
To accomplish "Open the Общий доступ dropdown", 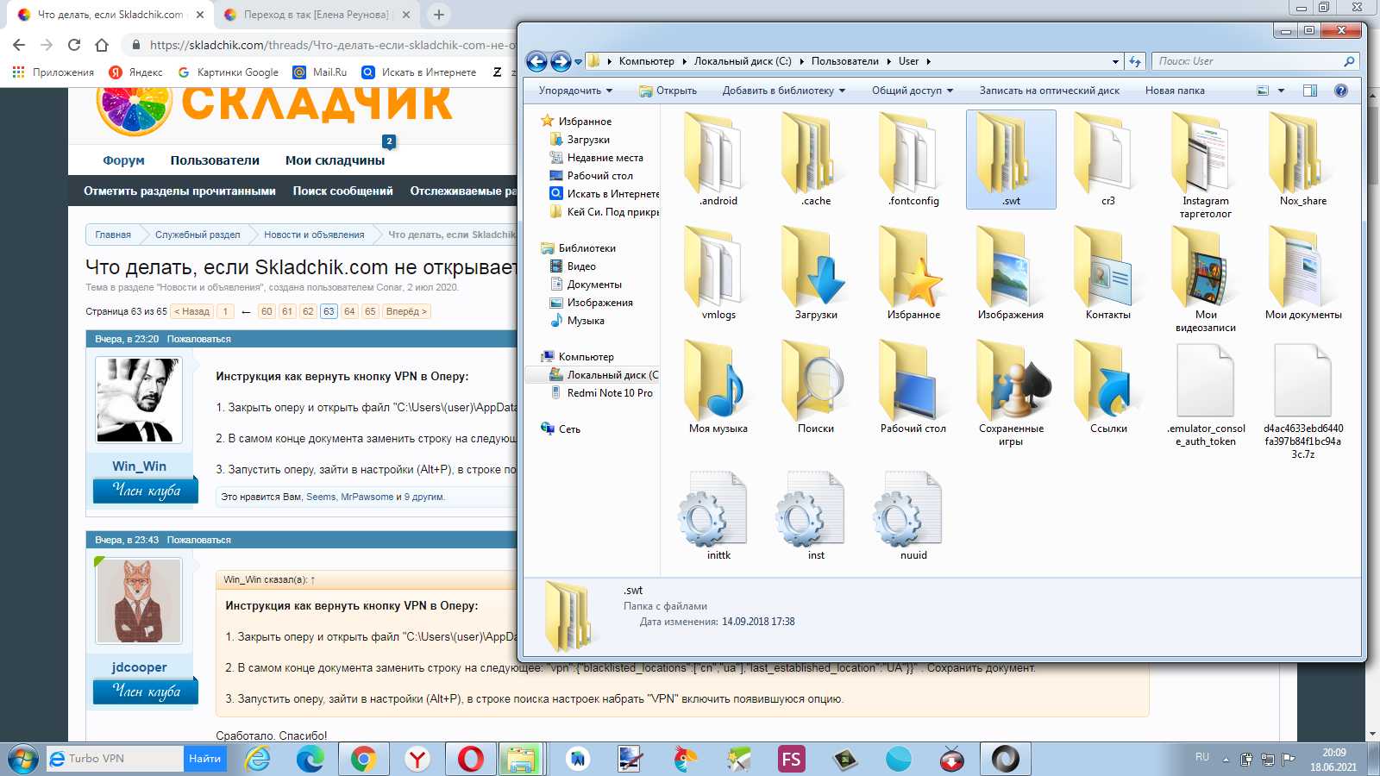I will click(913, 91).
